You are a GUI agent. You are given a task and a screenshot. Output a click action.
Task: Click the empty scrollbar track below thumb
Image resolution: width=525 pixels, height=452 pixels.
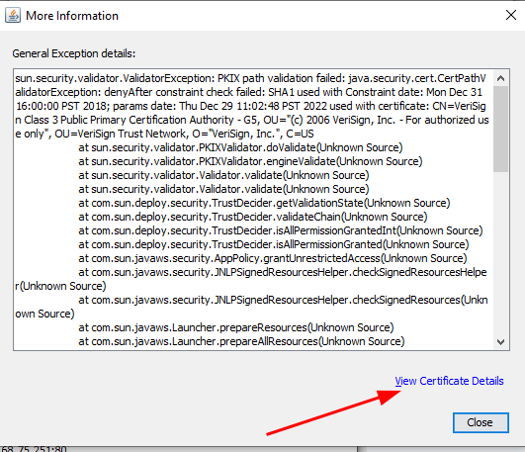501,253
